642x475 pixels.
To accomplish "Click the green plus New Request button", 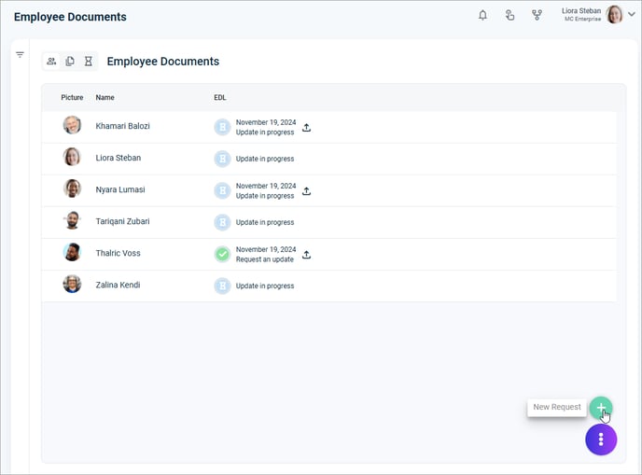I will tap(601, 408).
